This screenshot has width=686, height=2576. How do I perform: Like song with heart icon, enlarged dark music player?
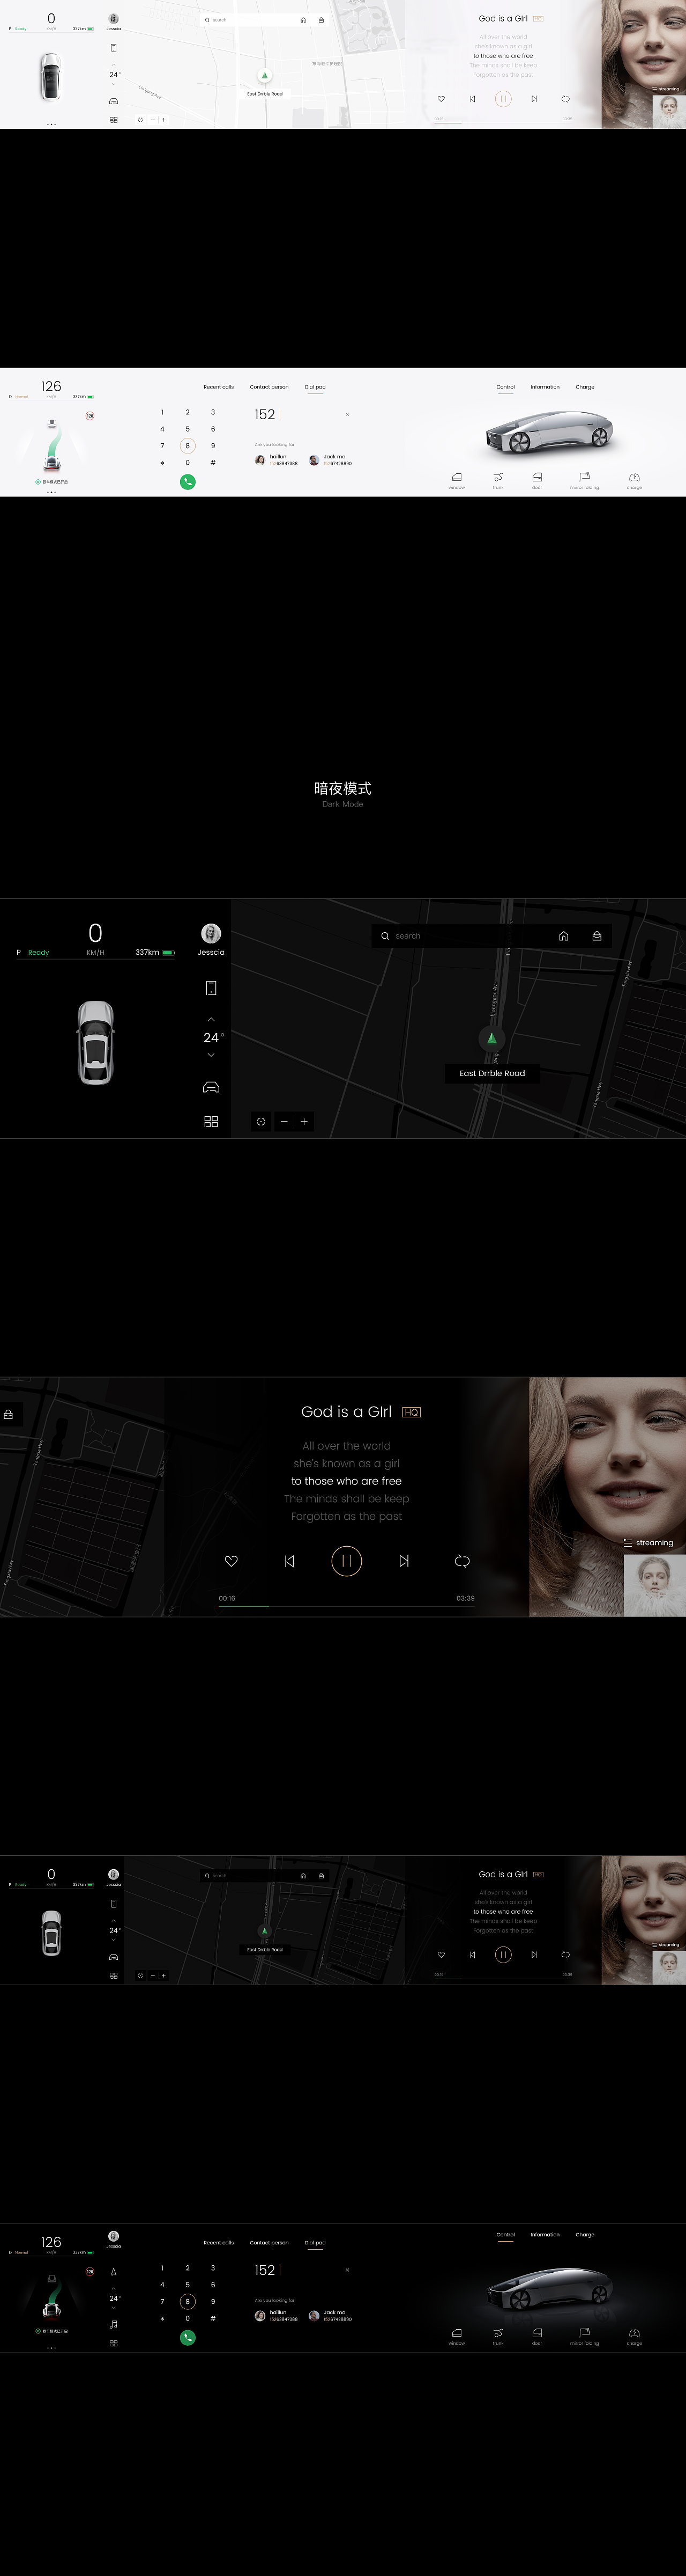coord(232,1561)
